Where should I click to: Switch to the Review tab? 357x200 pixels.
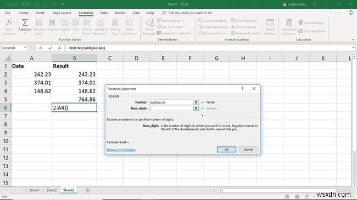click(x=120, y=13)
